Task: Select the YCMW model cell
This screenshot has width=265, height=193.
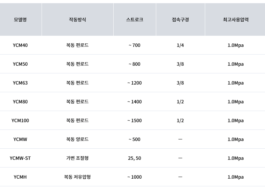Action: coord(20,139)
